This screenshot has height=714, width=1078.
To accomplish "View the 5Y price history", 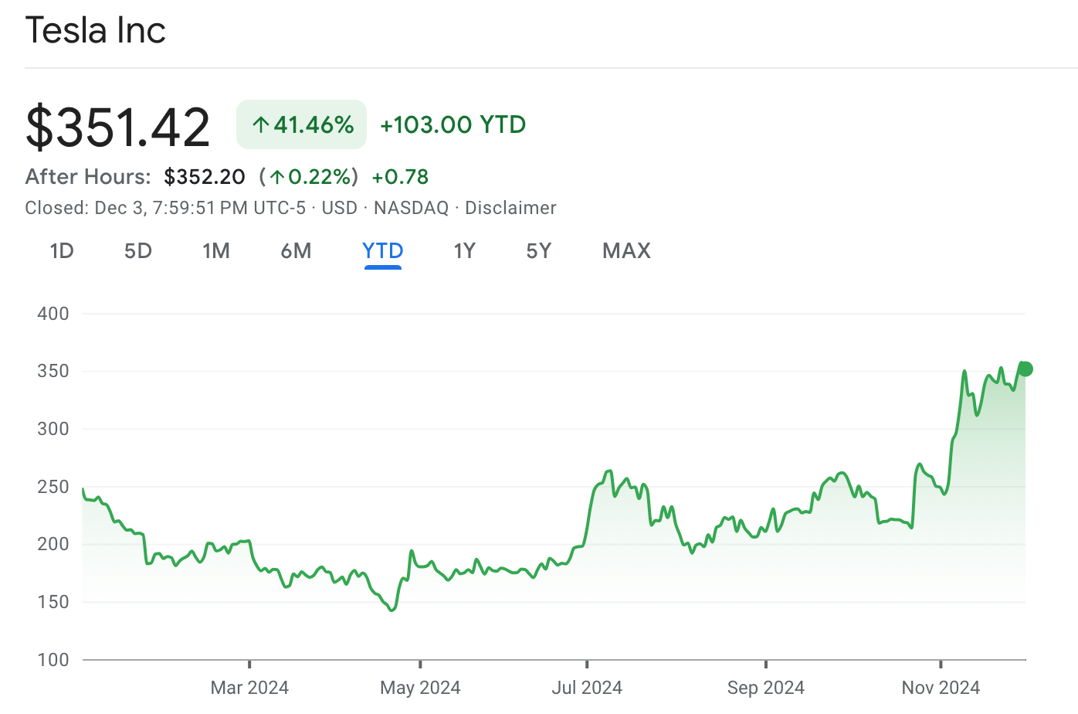I will (539, 251).
